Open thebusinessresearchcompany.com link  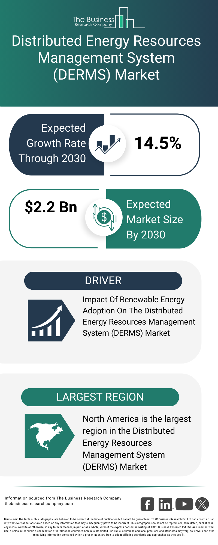pos(39,504)
